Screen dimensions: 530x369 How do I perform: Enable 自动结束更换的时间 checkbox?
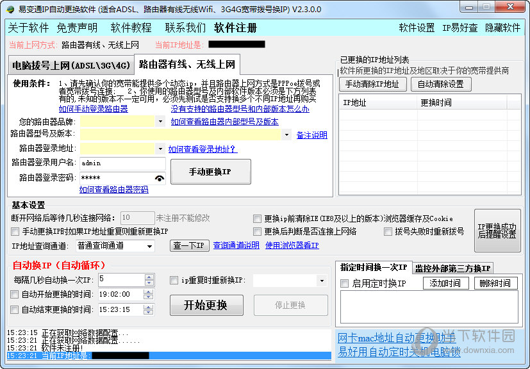coord(15,309)
